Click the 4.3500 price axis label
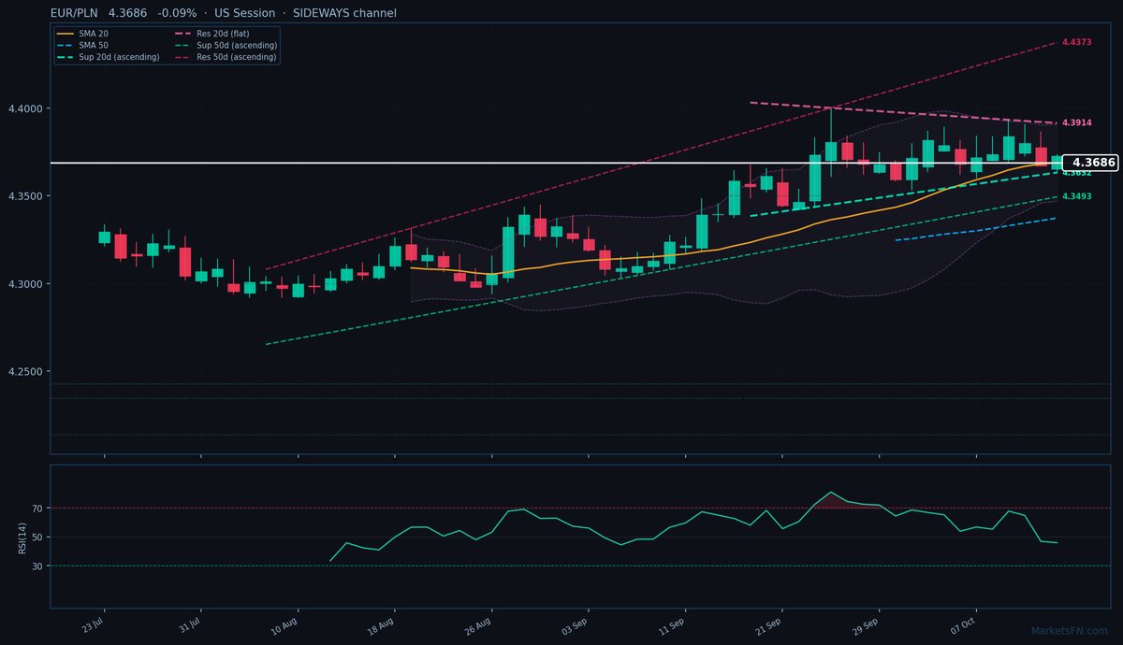This screenshot has height=645, width=1123. [x=24, y=196]
